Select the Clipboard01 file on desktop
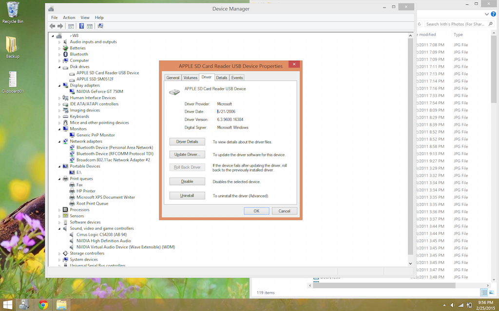Viewport: 499px width, 311px height. click(x=13, y=82)
